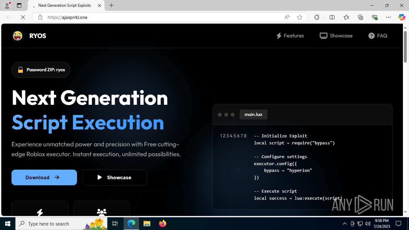Open the Favorites list
The image size is (409, 230).
point(346,17)
